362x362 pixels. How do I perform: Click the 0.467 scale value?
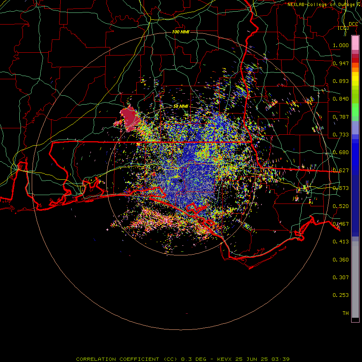341,224
